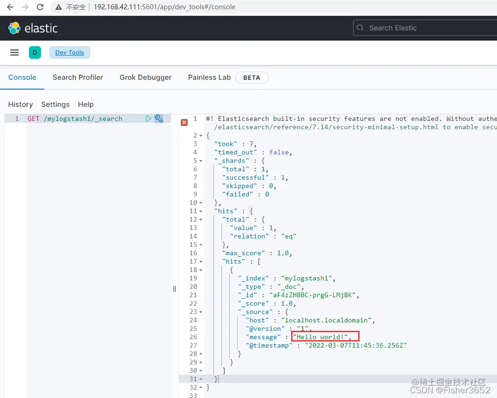The width and height of the screenshot is (497, 398).
Task: Click the browser address bar URL
Action: pos(164,7)
